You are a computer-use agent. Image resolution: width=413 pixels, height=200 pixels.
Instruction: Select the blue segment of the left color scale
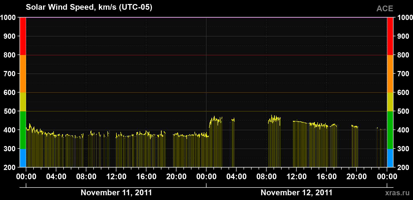coord(23,158)
